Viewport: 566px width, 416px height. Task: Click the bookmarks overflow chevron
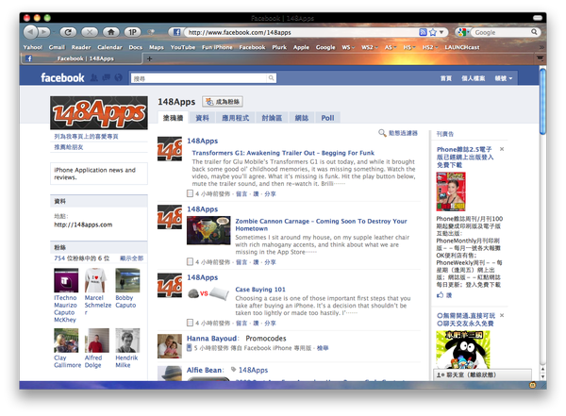click(541, 47)
